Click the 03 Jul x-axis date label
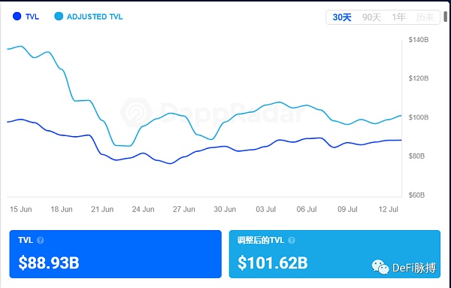 click(266, 209)
